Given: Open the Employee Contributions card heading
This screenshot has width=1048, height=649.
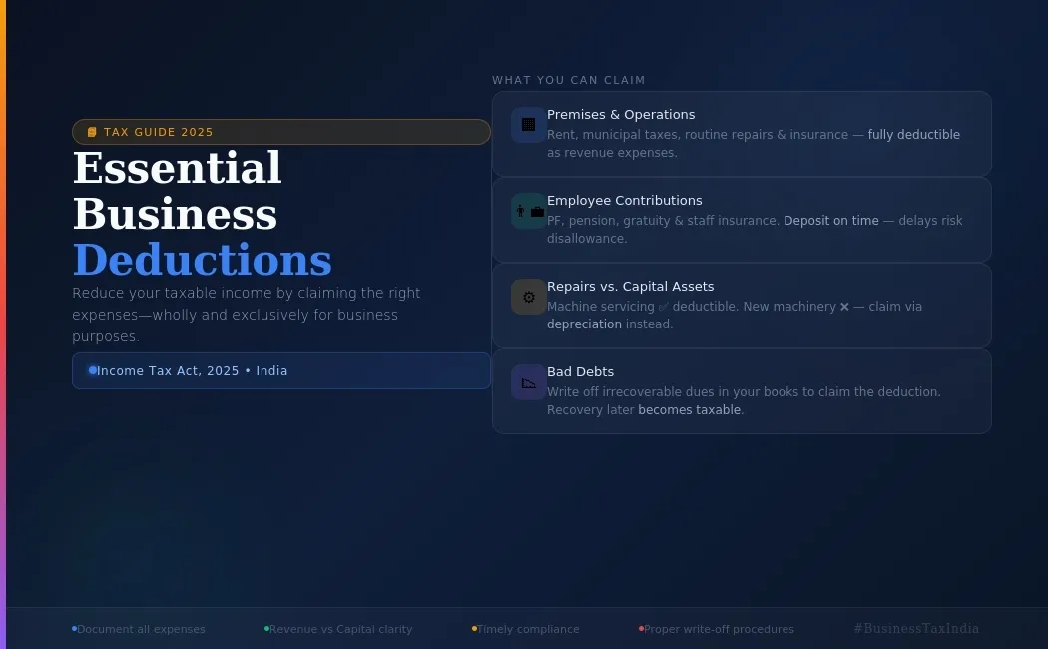Looking at the screenshot, I should 625,201.
